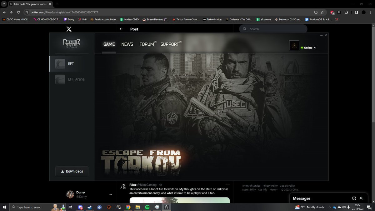This screenshot has height=211, width=375.
Task: Open Tarkov Ammo Chart bookmark
Action: click(186, 19)
